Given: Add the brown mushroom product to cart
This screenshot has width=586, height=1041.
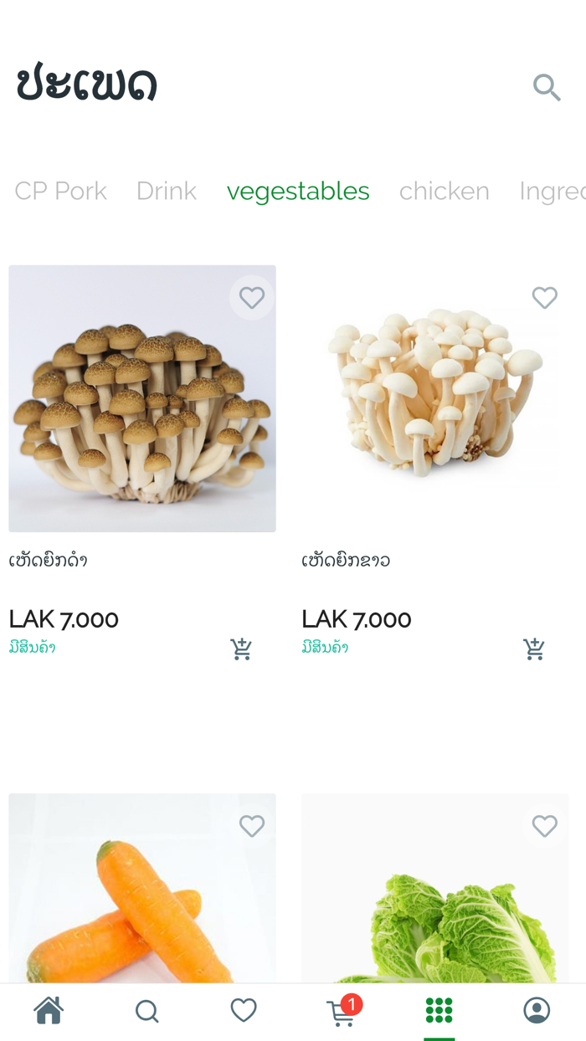Looking at the screenshot, I should coord(241,649).
